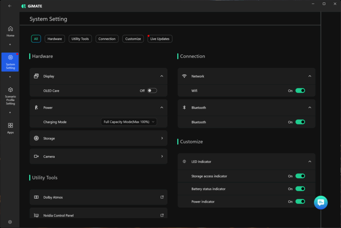Open the chat support bubble
Viewport: 341px width, 228px height.
tap(321, 202)
